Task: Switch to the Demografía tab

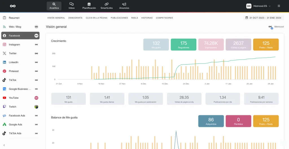Action: 75,18
